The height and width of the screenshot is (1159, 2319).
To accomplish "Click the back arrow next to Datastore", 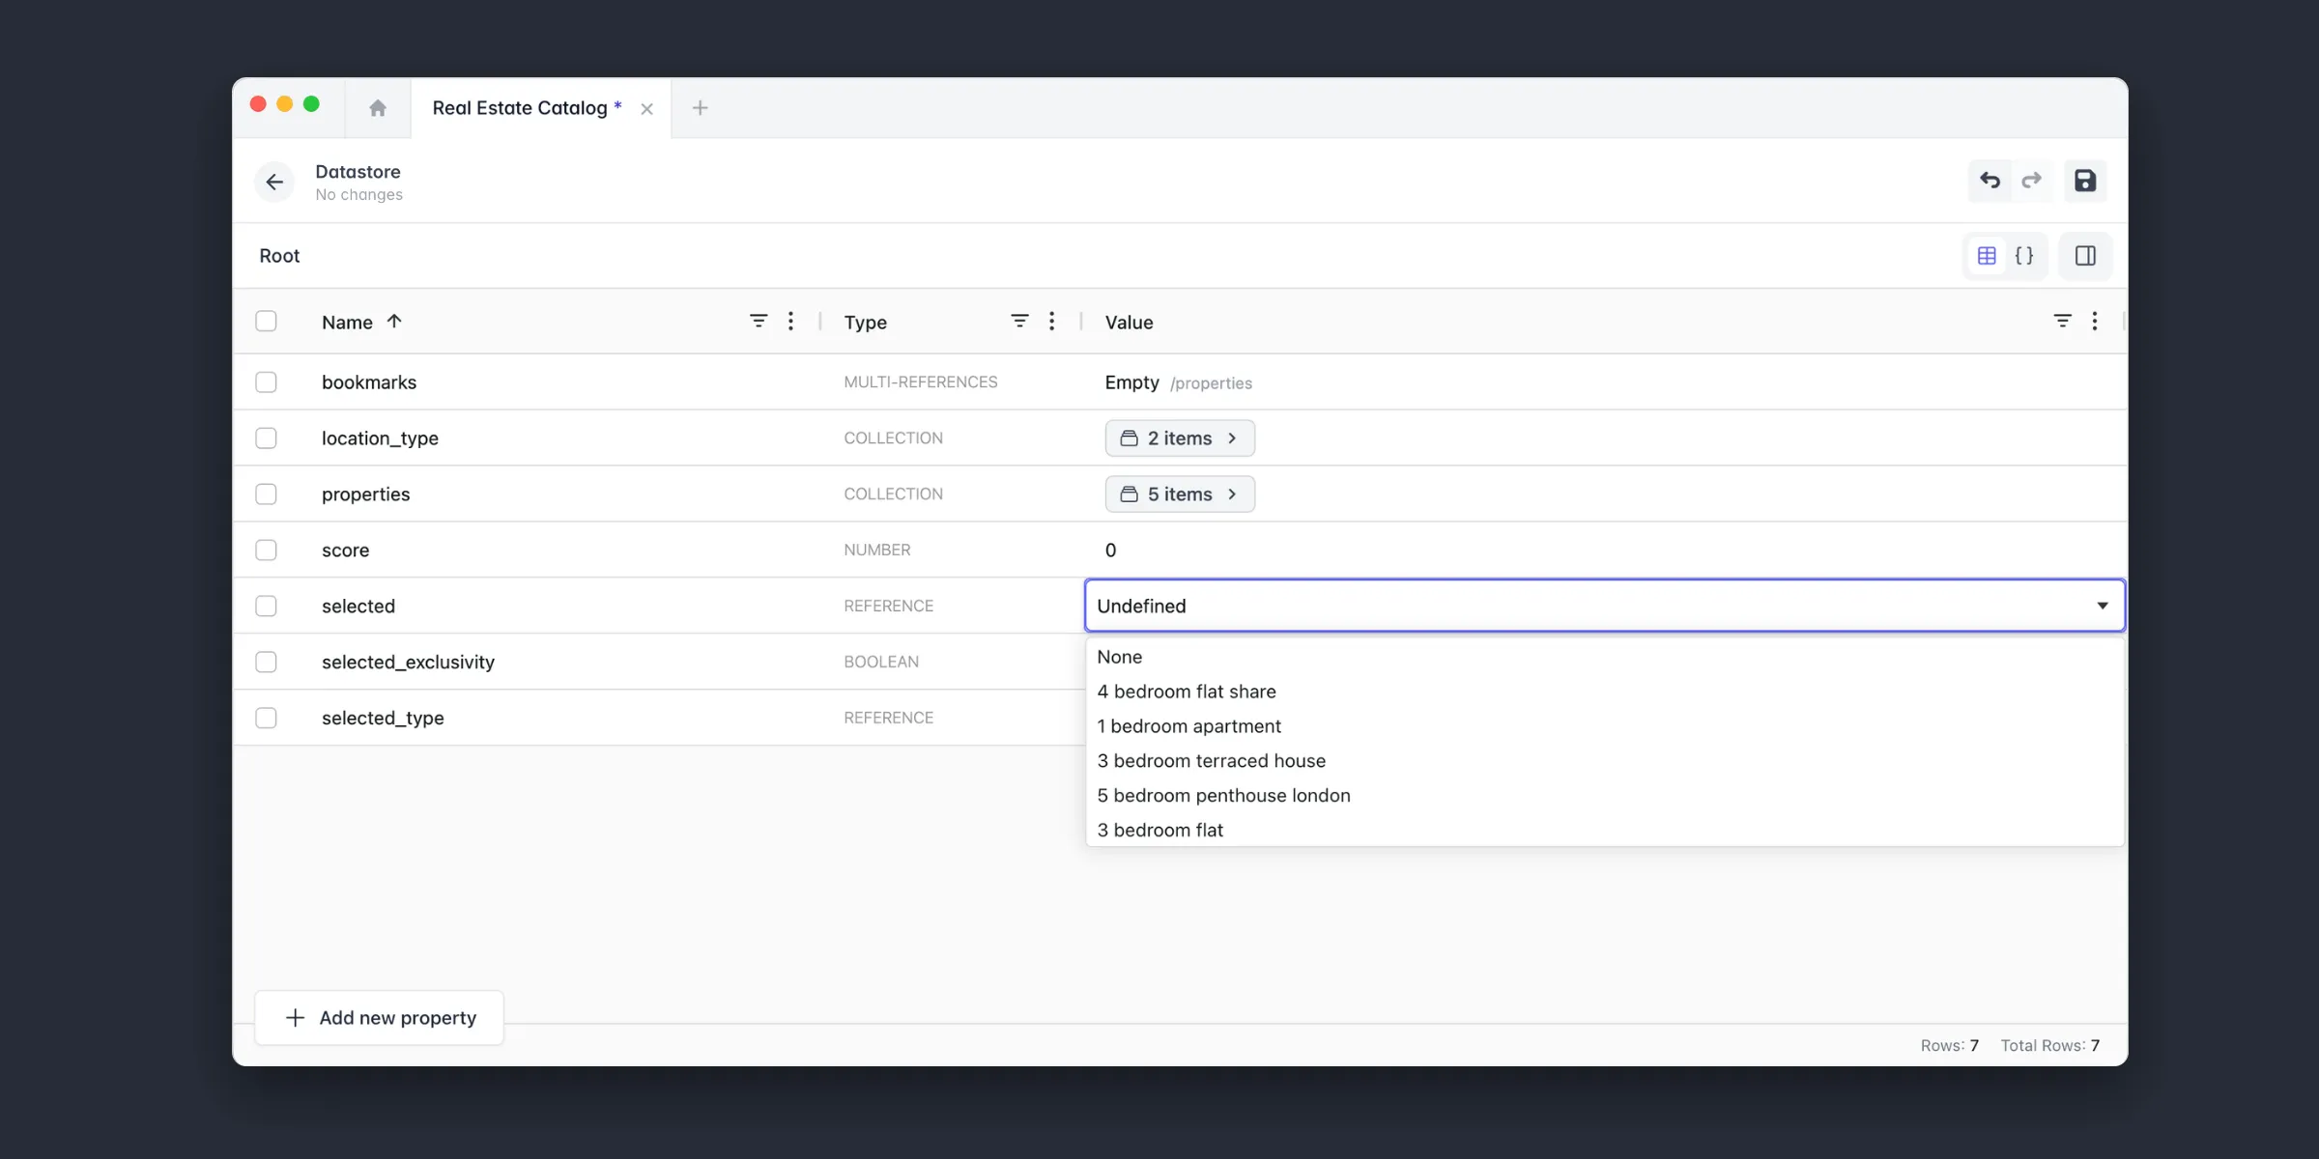I will point(274,182).
